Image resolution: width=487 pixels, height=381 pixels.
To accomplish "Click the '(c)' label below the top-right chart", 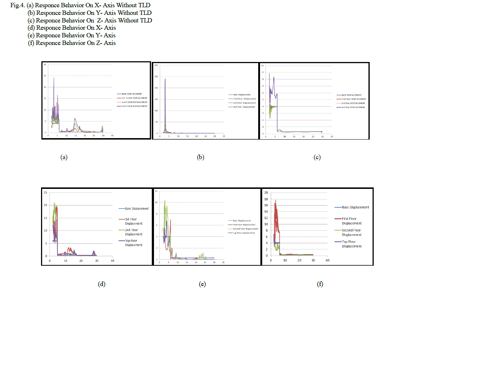I will point(317,157).
